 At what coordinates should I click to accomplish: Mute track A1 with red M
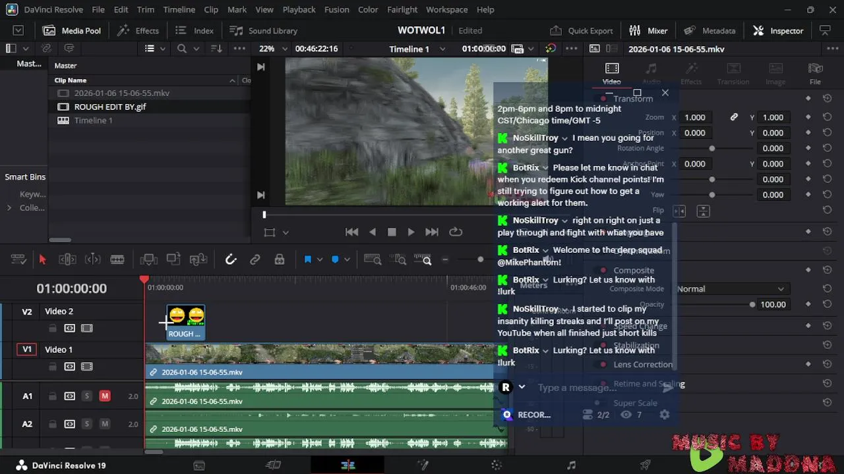105,396
